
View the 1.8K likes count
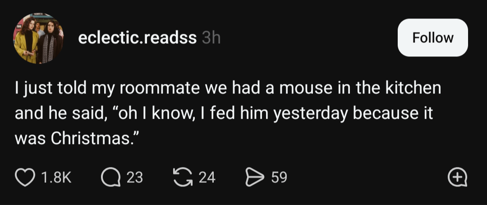point(56,177)
